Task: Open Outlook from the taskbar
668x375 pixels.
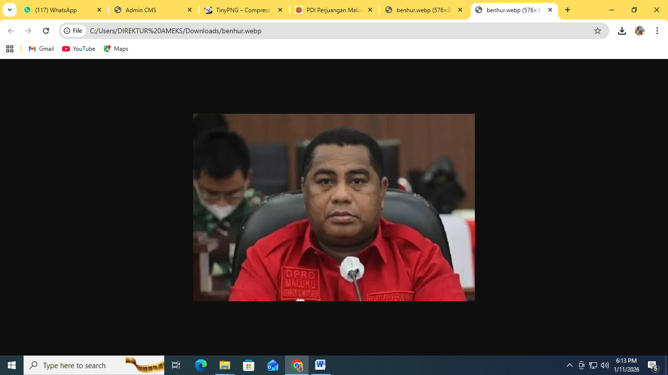Action: [272, 365]
